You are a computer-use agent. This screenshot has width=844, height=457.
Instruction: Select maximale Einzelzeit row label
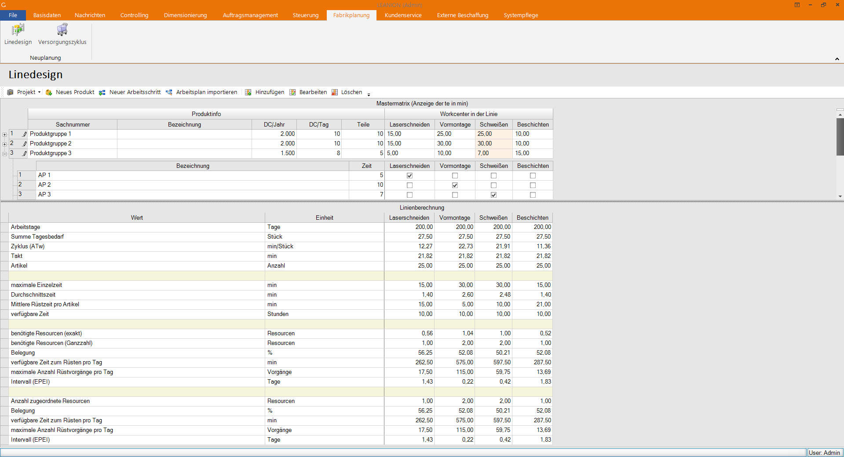click(x=37, y=285)
